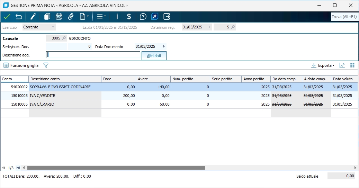The image size is (359, 188).
Task: Click the Trova search box
Action: [x=344, y=17]
